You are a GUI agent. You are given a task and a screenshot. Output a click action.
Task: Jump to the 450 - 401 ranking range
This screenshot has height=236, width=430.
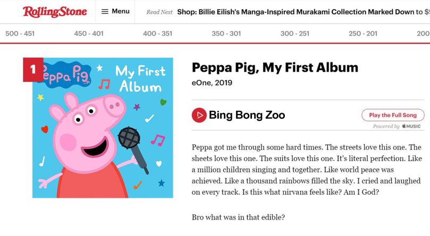[x=89, y=33]
